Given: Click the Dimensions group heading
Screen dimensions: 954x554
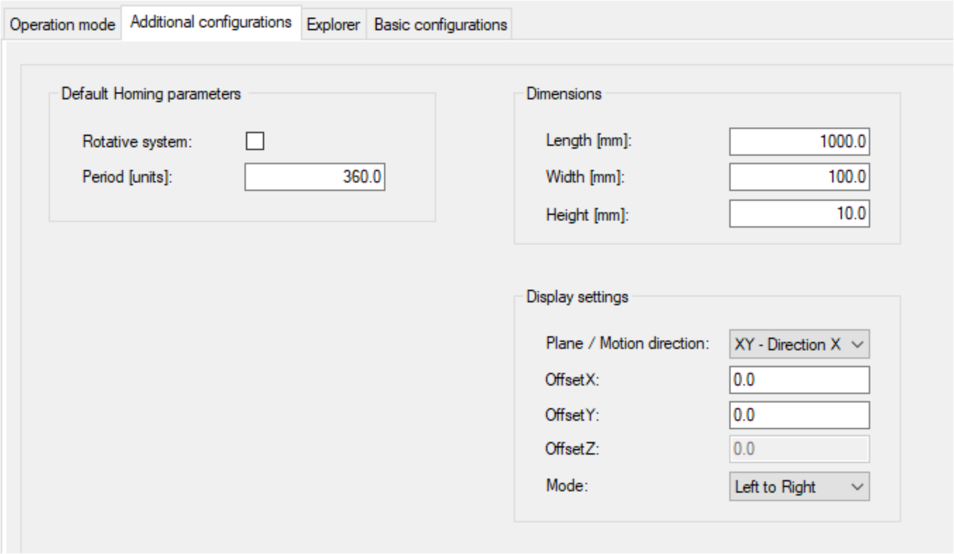Looking at the screenshot, I should 564,94.
